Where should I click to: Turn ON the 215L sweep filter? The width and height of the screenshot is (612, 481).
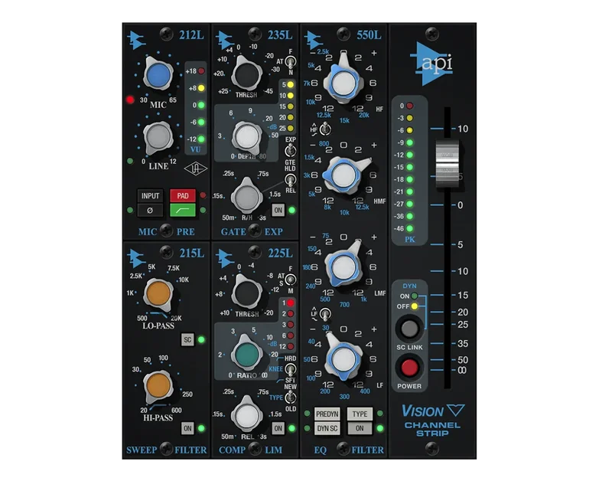(187, 428)
